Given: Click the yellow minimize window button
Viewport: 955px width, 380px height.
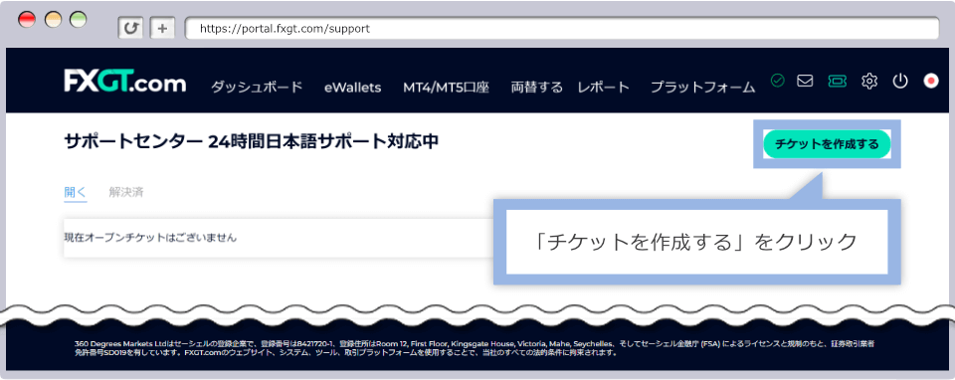Looking at the screenshot, I should [53, 20].
